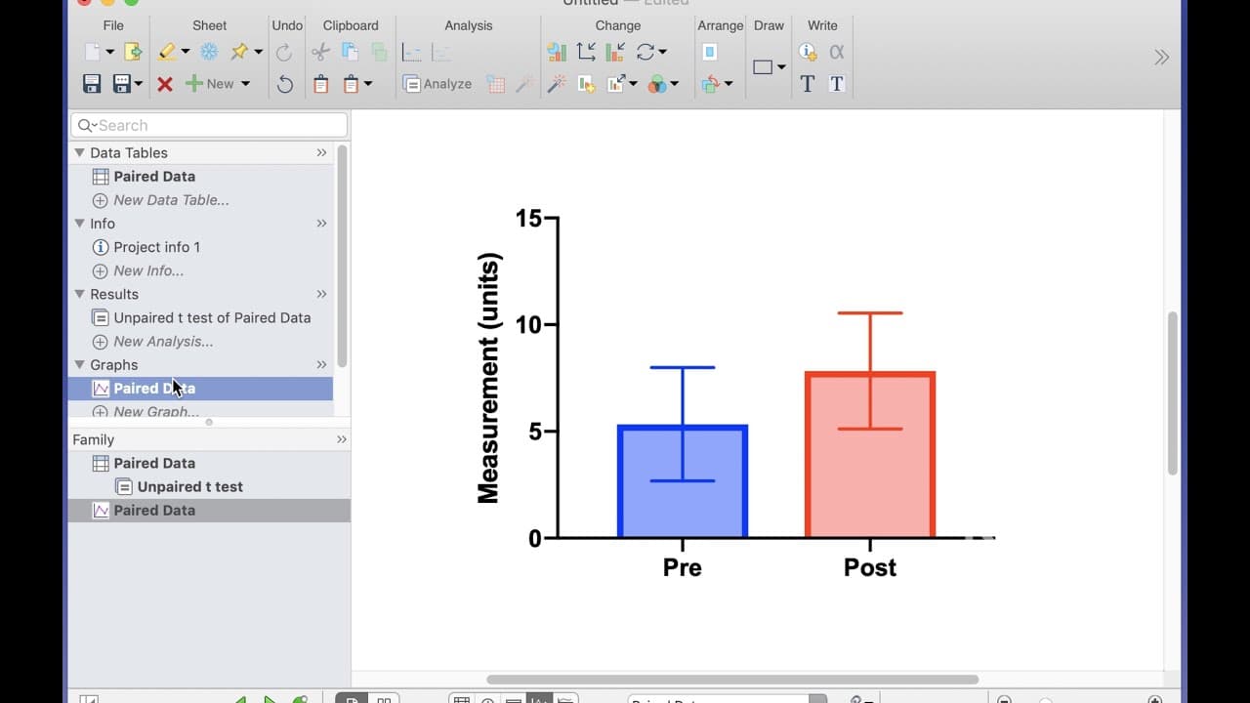Click the new file icon in File group
The width and height of the screenshot is (1250, 703).
92,52
